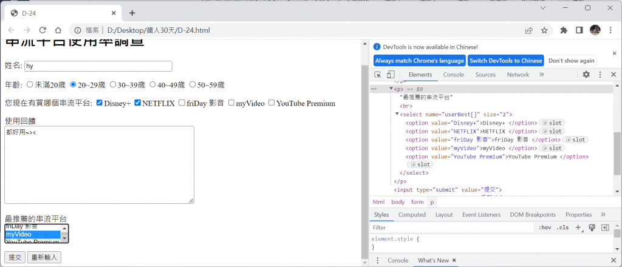Close the What's New drawer tab
The height and width of the screenshot is (267, 622).
point(454,260)
